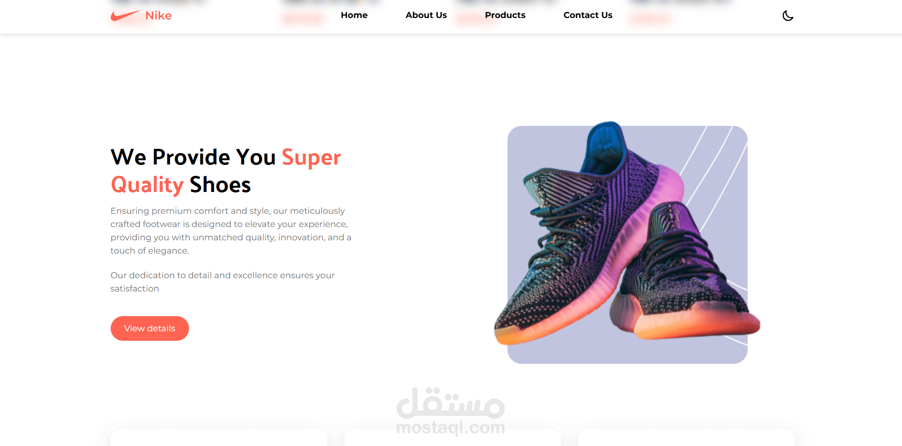
Task: Click the Nike swoosh logo icon
Action: [125, 16]
